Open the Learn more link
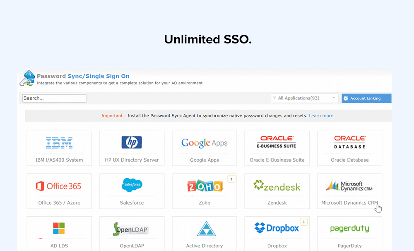 point(321,116)
